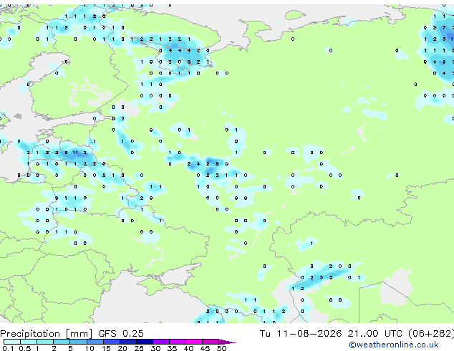The image size is (454, 351).
Task: Click the 'GFS 0.25' model label
Action: click(121, 334)
